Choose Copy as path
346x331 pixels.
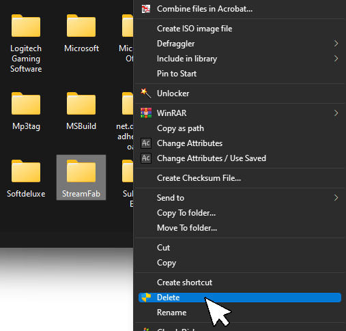coord(240,128)
